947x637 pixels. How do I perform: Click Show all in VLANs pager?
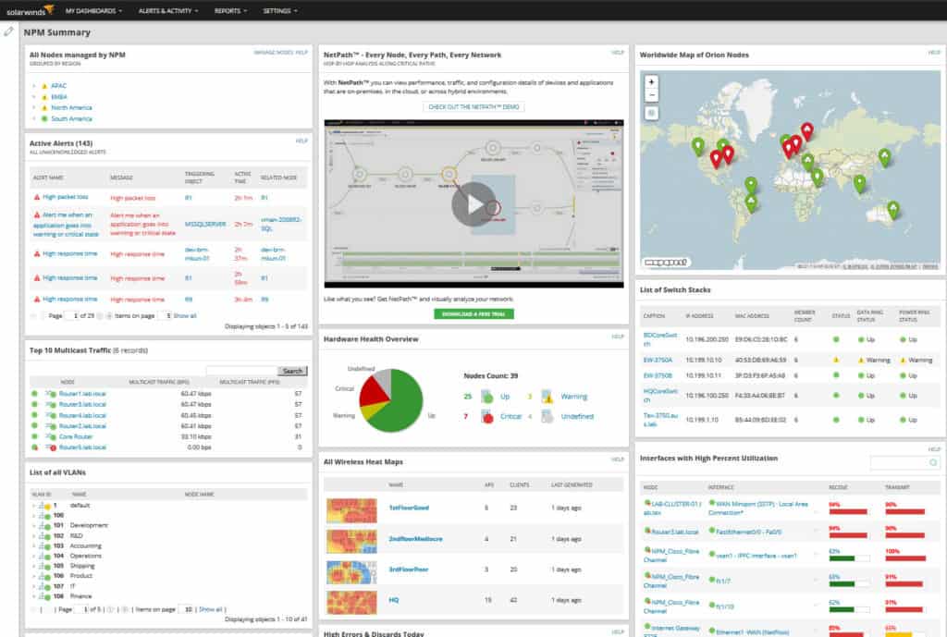pos(210,609)
